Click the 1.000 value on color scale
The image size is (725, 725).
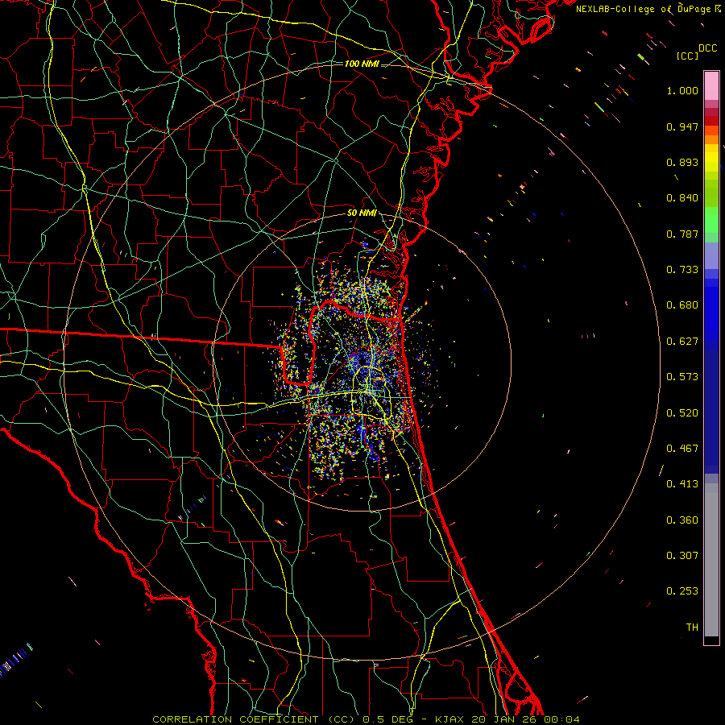click(682, 90)
